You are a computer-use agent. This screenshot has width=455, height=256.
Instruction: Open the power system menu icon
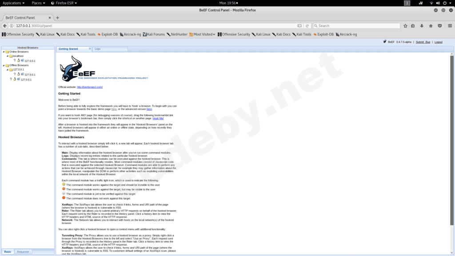[x=445, y=3]
